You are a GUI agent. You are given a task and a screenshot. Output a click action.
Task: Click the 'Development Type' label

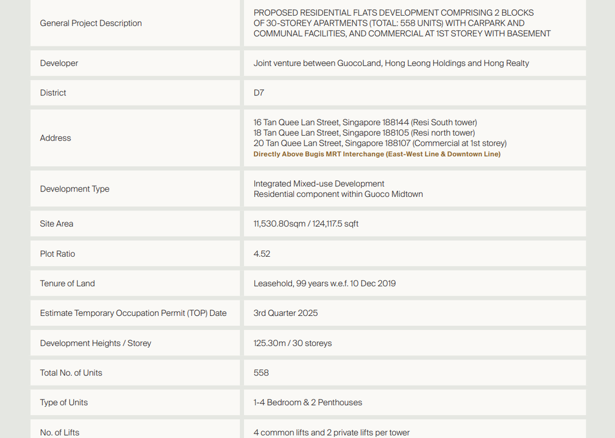(x=74, y=189)
